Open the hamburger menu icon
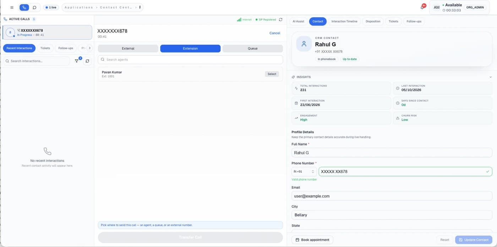The width and height of the screenshot is (497, 247). (x=12, y=7)
